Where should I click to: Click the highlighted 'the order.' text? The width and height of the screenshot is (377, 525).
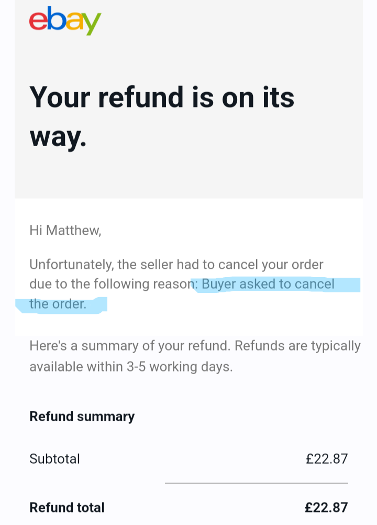pos(58,304)
